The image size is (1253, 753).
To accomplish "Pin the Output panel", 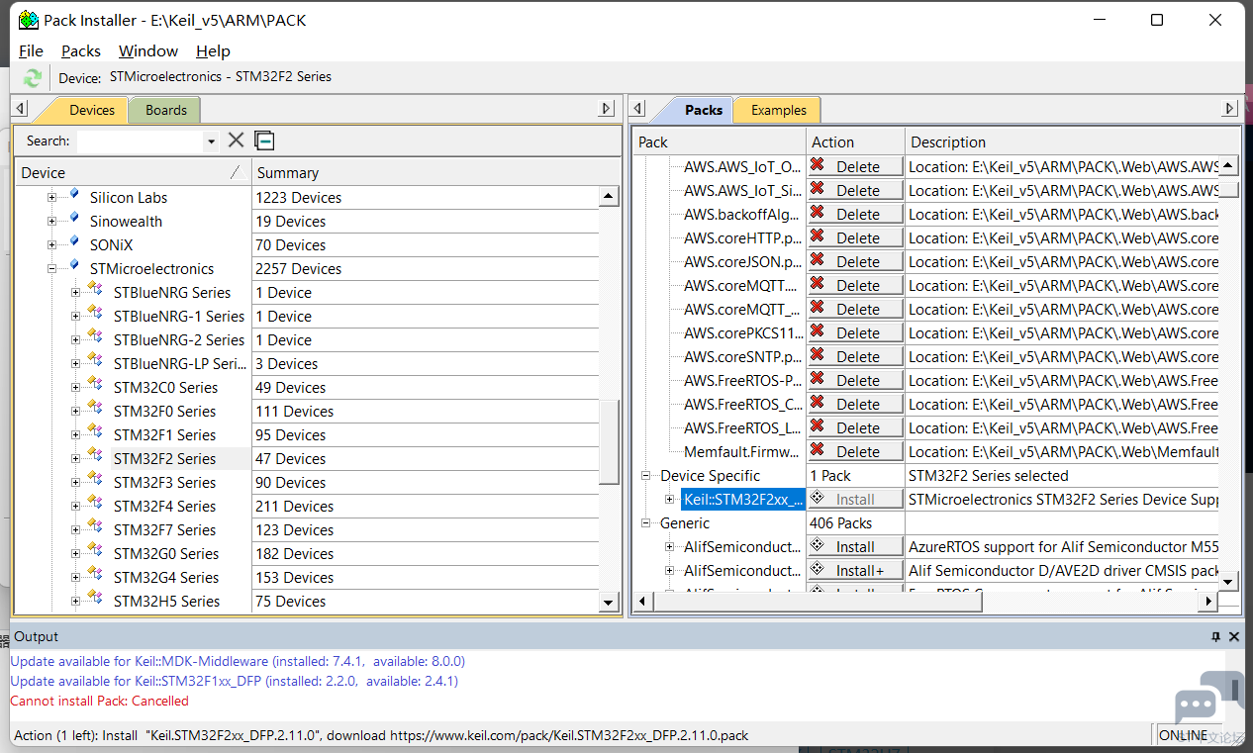I will pos(1216,637).
